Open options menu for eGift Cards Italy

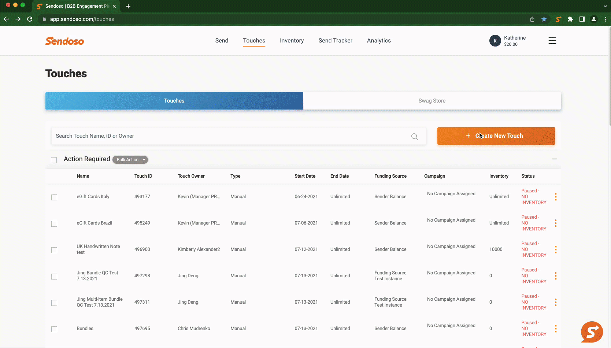[x=555, y=197]
